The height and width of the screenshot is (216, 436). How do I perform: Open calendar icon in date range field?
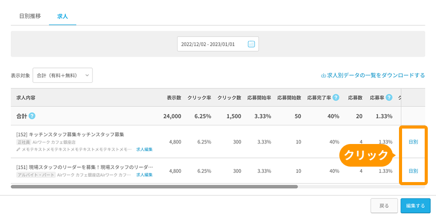(251, 44)
